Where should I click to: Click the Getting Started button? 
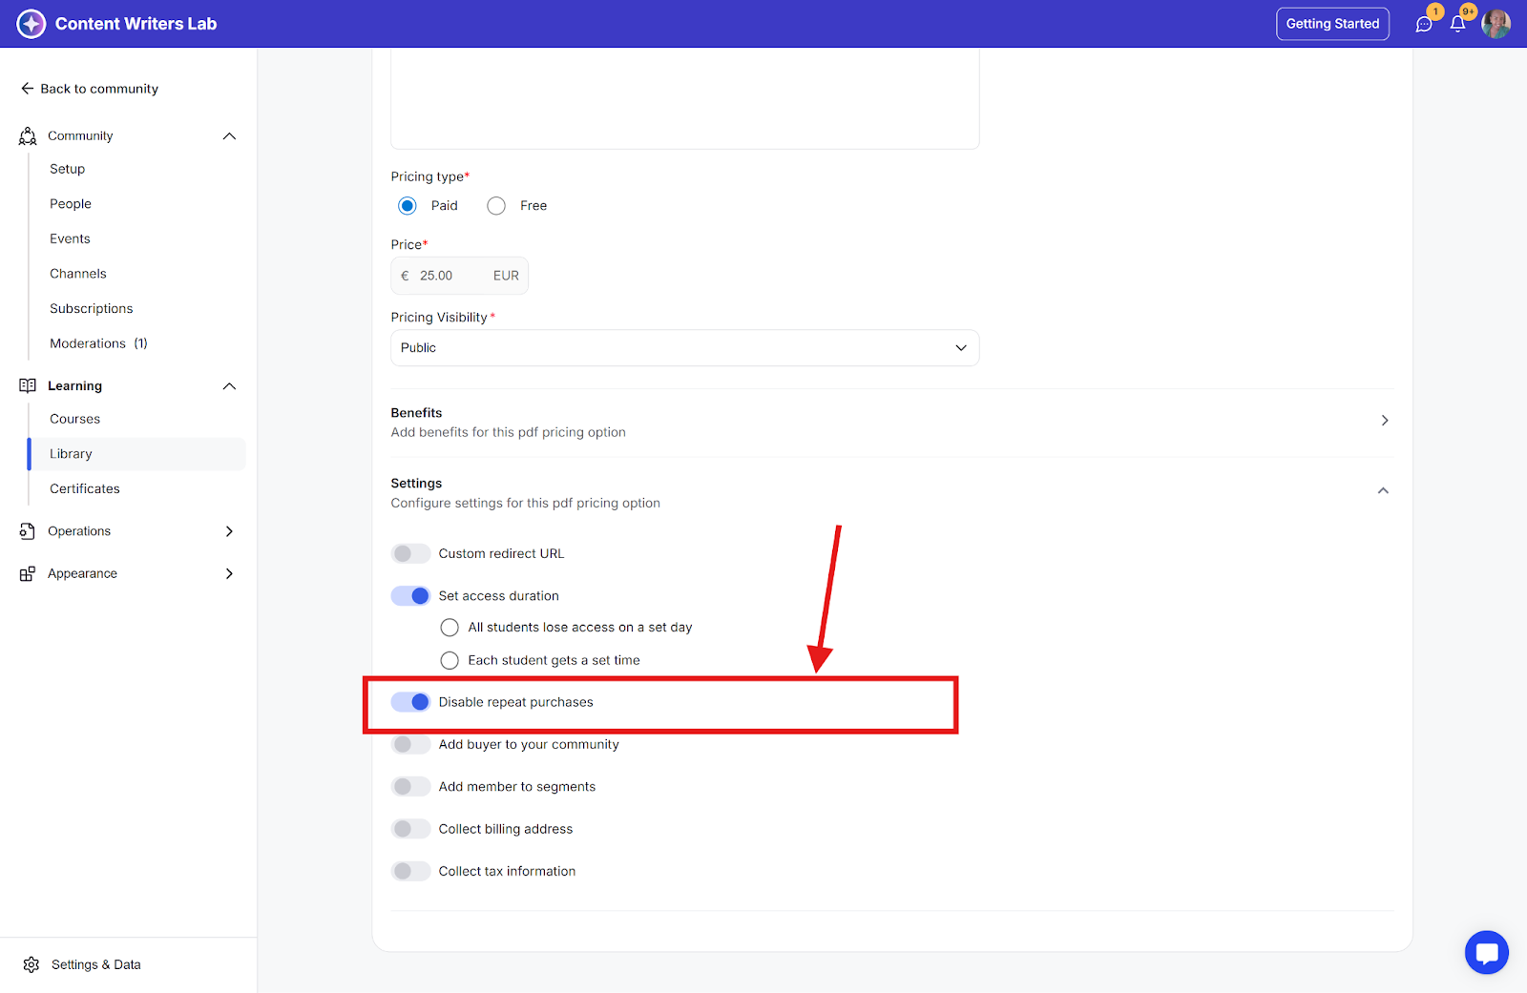pyautogui.click(x=1332, y=24)
